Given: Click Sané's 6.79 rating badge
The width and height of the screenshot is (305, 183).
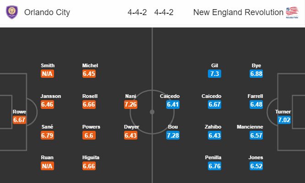Looking at the screenshot, I should point(47,135).
